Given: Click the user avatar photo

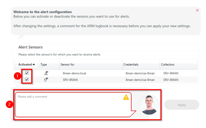Looking at the screenshot, I should [149, 104].
